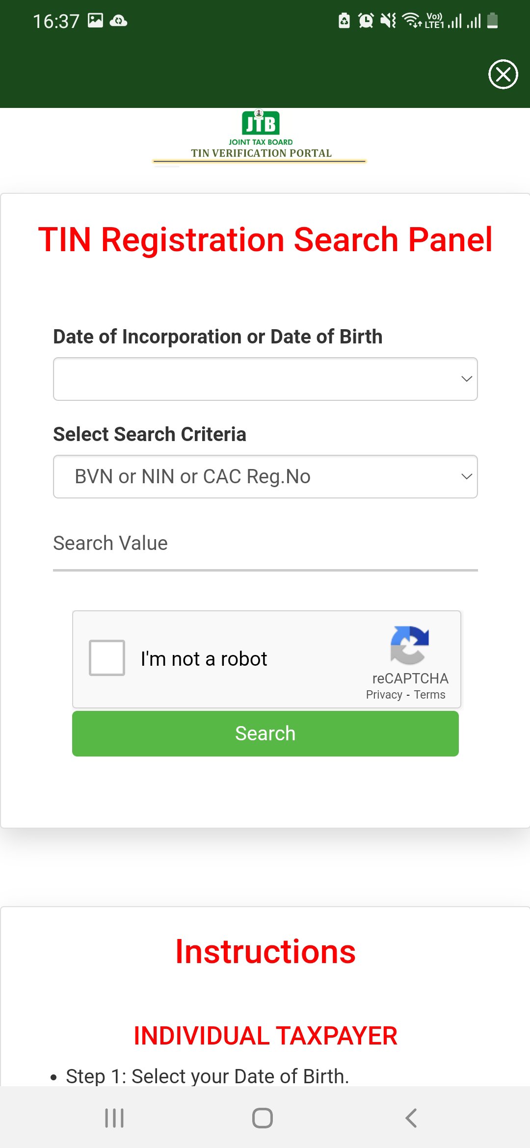Tap the clock time in status bar
The height and width of the screenshot is (1148, 530).
(x=56, y=21)
